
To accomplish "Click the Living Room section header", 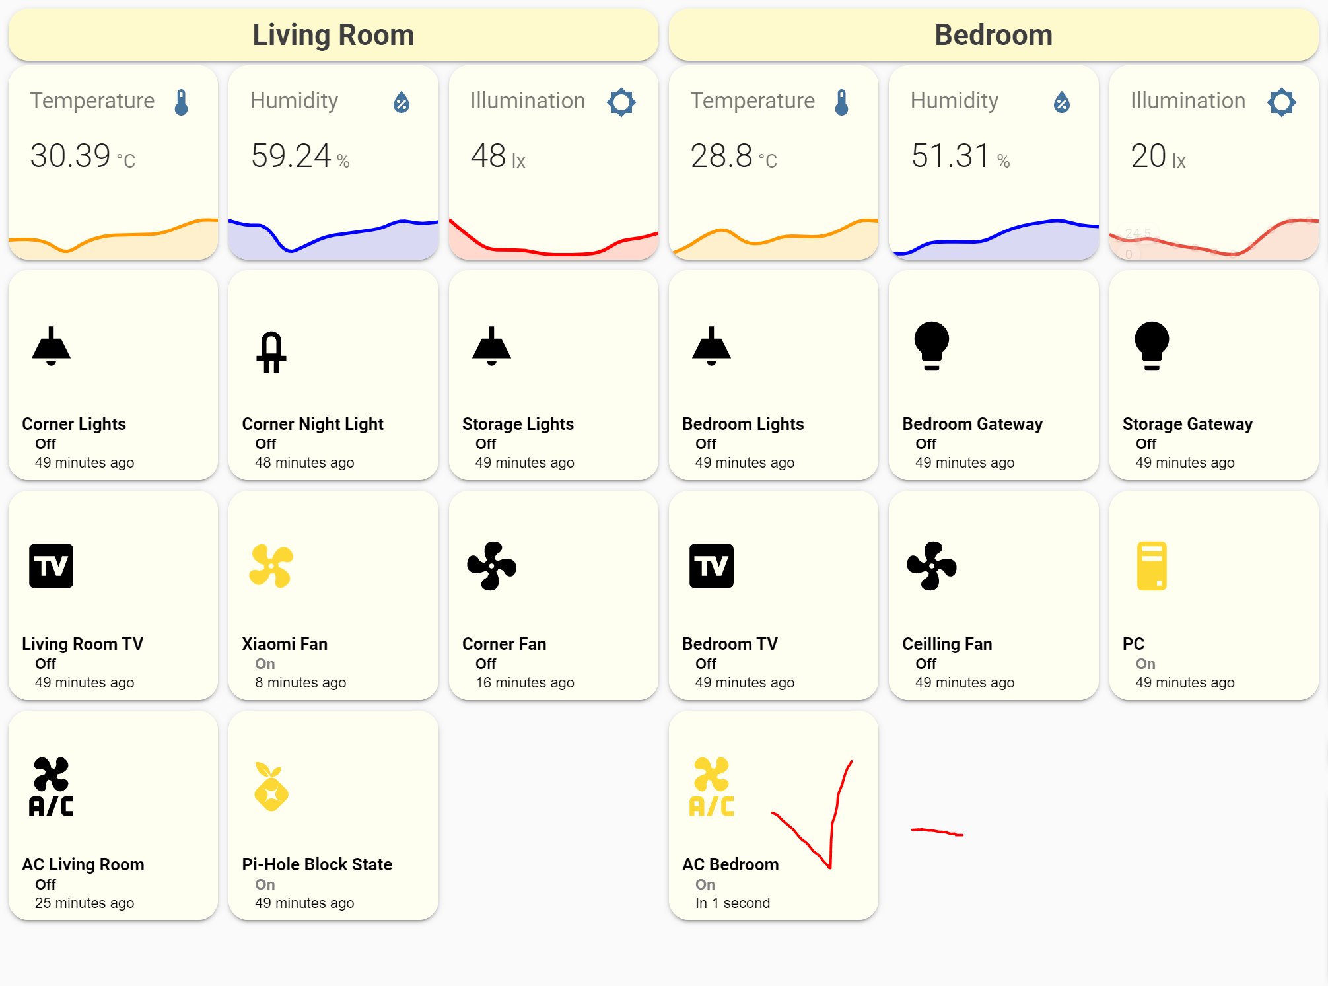I will click(x=332, y=34).
